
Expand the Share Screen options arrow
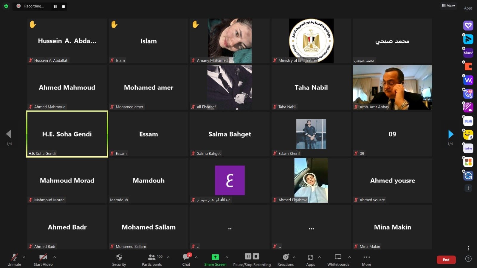[227, 257]
